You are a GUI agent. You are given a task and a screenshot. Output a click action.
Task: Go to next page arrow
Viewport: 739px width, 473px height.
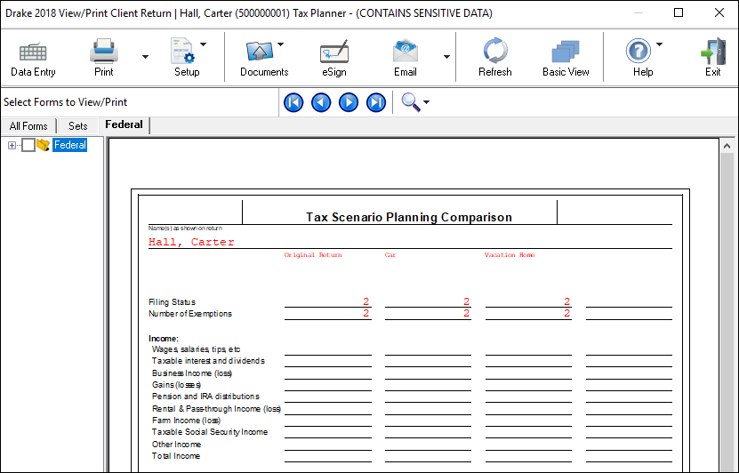[349, 102]
